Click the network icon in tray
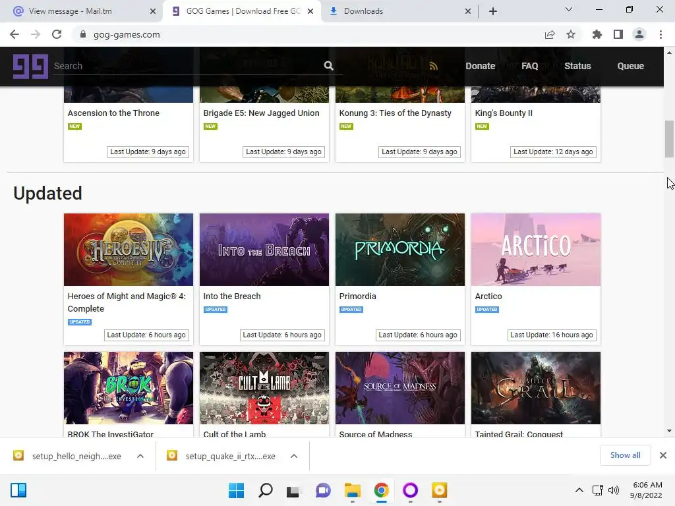675x506 pixels. tap(597, 490)
